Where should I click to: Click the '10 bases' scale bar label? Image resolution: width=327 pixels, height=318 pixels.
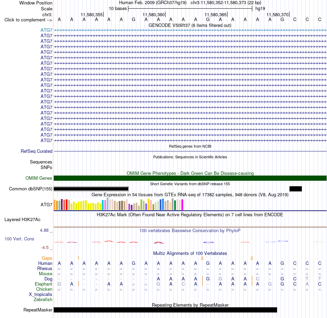click(118, 9)
